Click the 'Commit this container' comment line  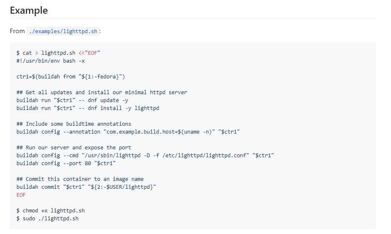coord(80,179)
